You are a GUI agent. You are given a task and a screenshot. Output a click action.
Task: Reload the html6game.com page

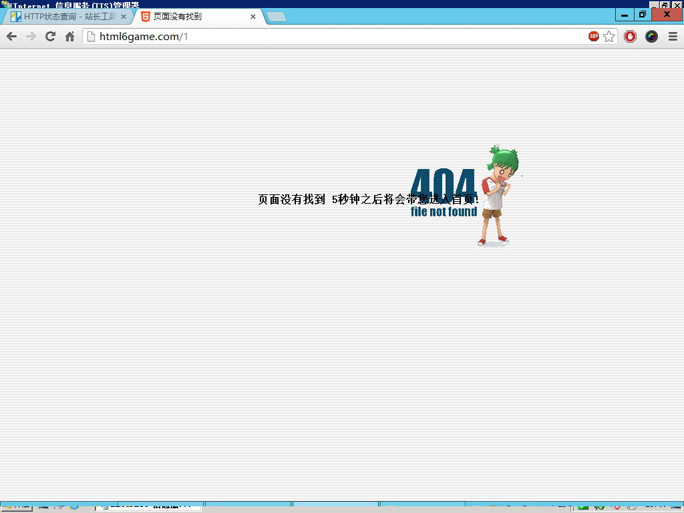(x=51, y=37)
